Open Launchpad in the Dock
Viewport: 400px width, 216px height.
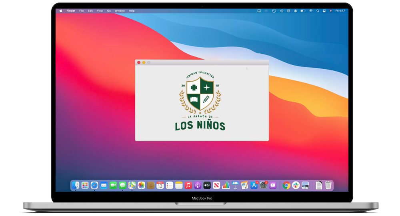coord(85,185)
